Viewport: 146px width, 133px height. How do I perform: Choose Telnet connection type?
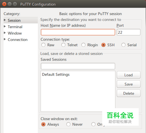click(63, 45)
